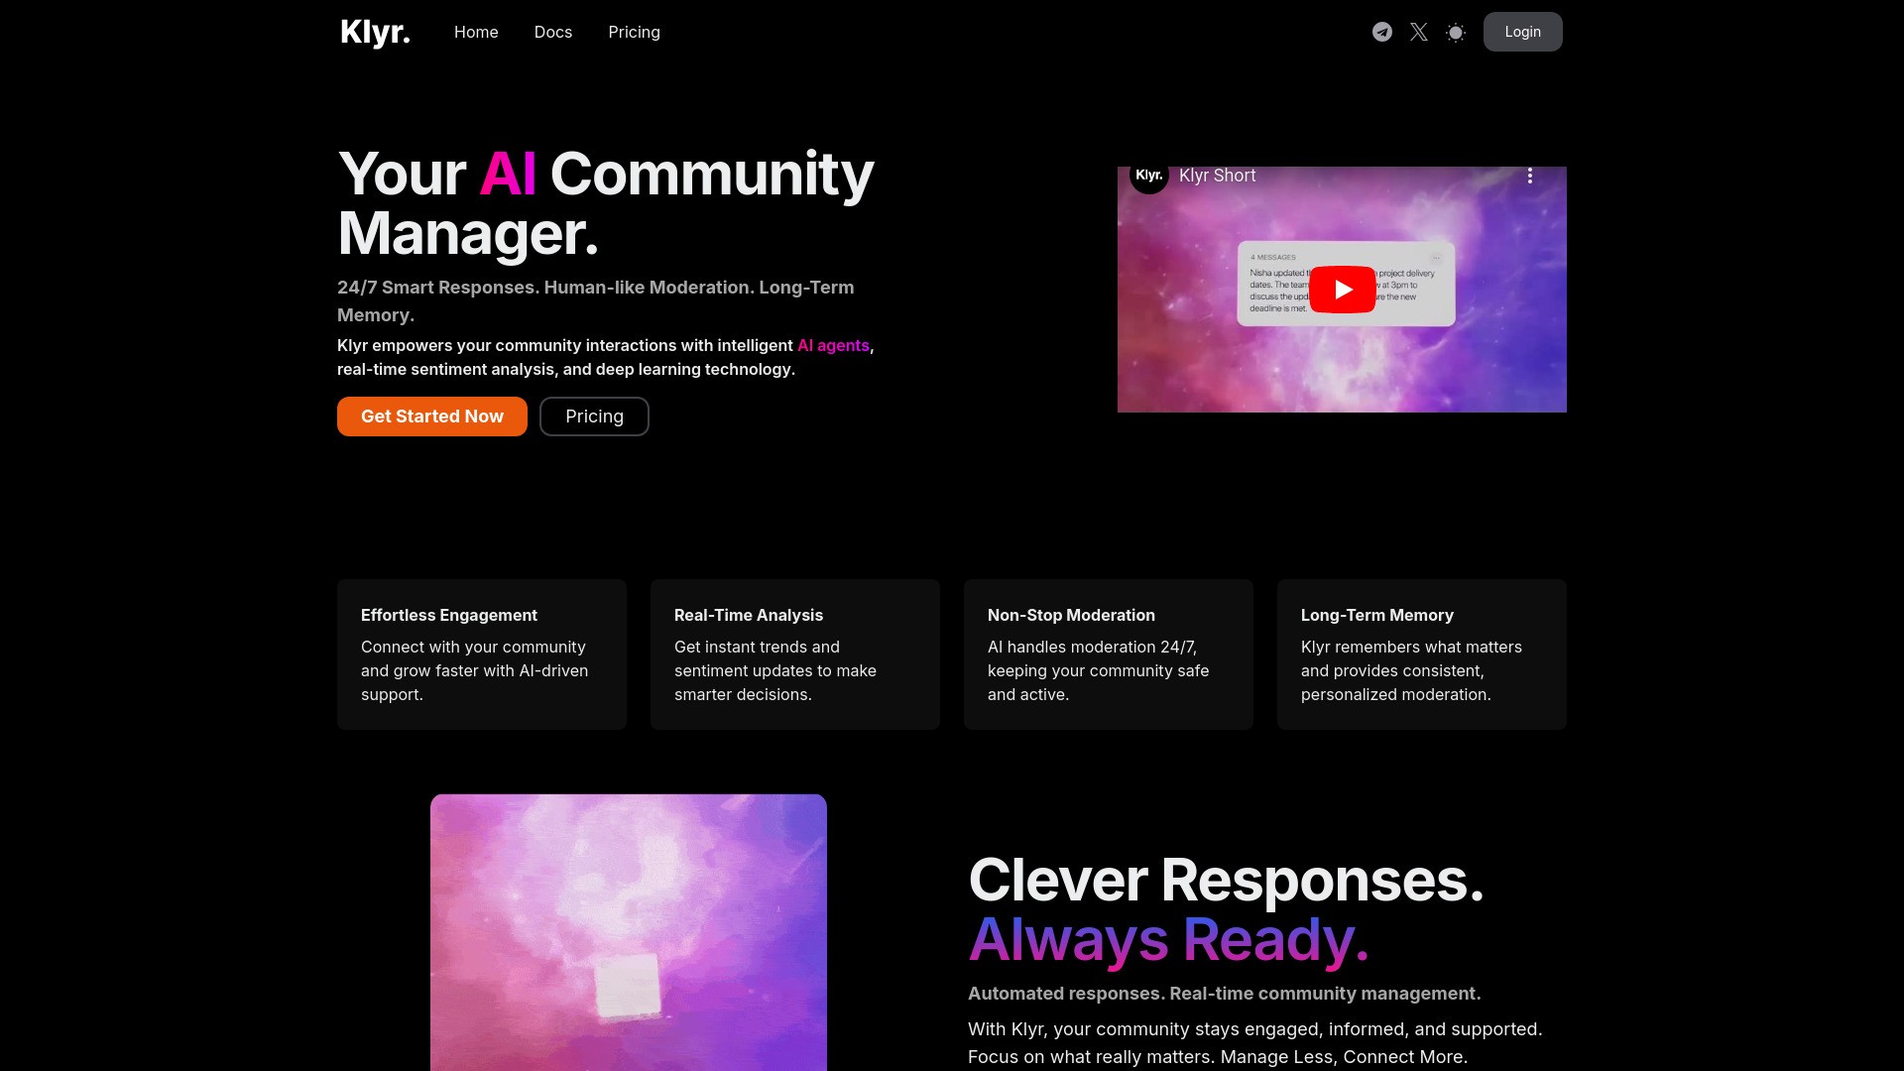Click the purple nebula animation image
This screenshot has width=1904, height=1071.
pyautogui.click(x=629, y=932)
